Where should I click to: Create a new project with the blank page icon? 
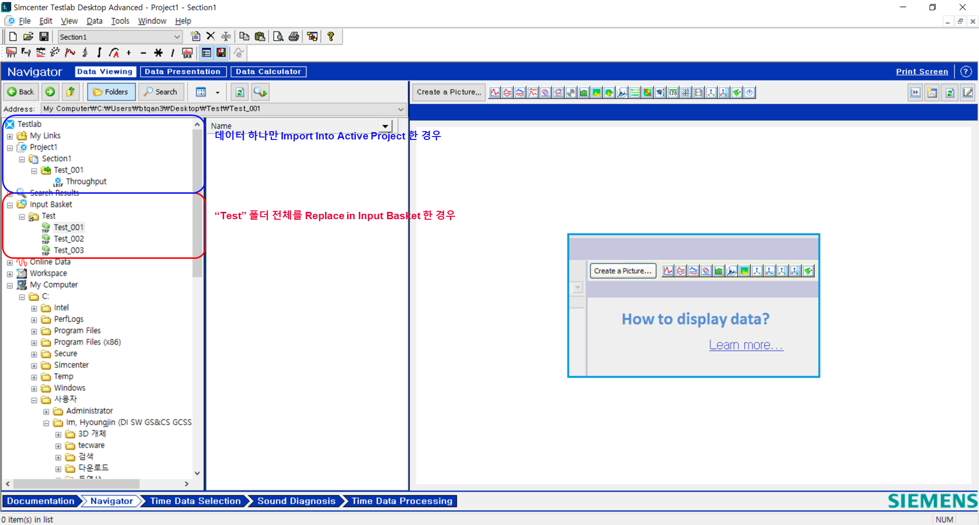coord(13,37)
